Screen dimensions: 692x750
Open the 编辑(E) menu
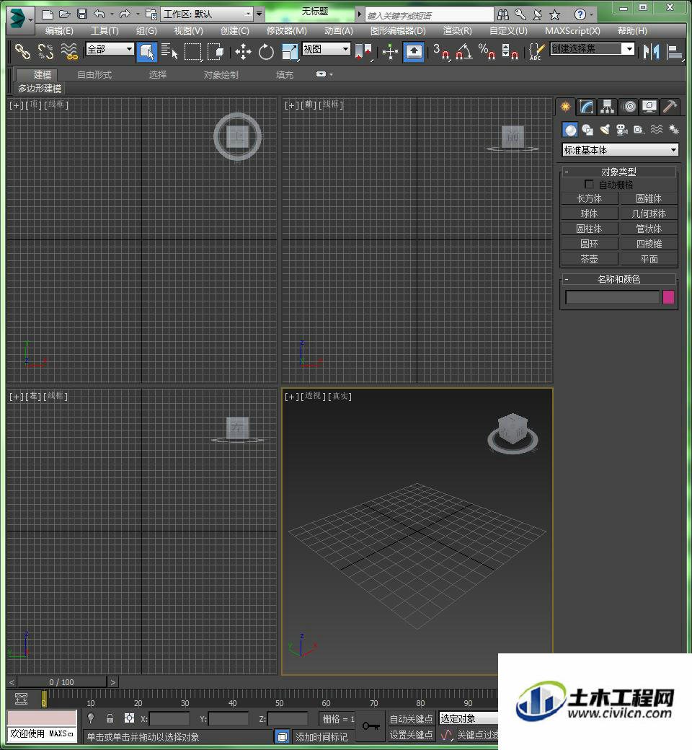pos(59,31)
